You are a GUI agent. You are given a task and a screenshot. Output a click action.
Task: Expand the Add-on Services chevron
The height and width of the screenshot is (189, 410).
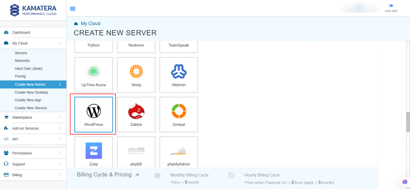[60, 128]
